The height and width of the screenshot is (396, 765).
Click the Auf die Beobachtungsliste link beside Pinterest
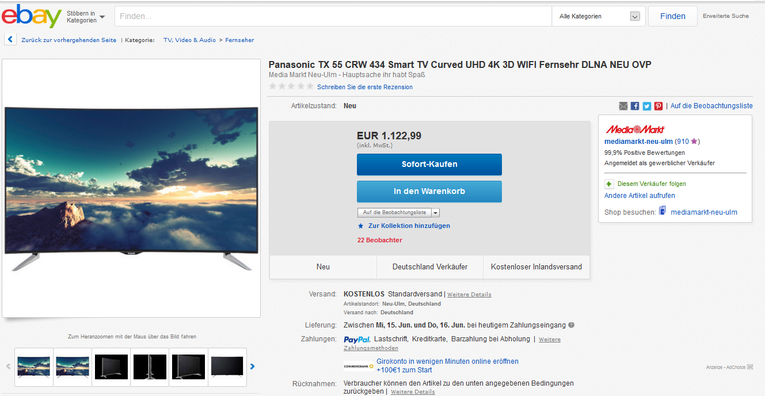click(x=711, y=106)
